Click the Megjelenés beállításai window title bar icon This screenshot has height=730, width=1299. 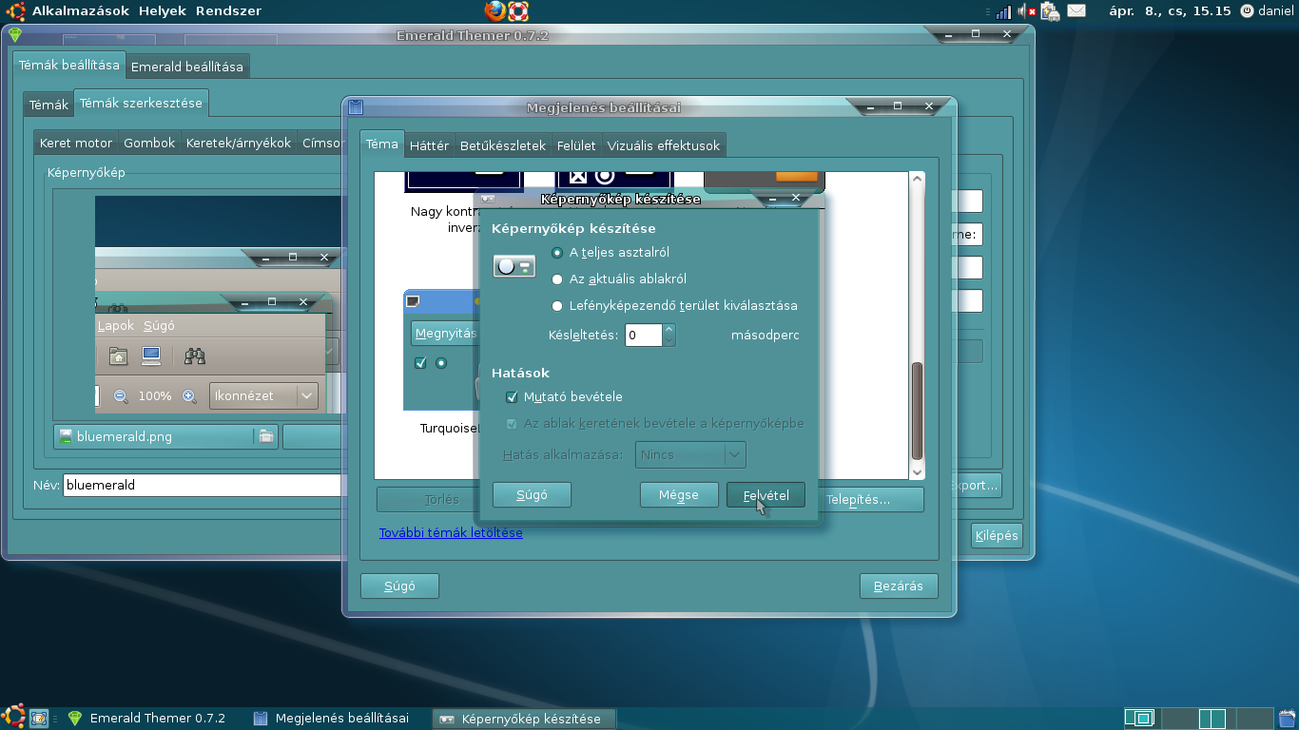(x=356, y=107)
